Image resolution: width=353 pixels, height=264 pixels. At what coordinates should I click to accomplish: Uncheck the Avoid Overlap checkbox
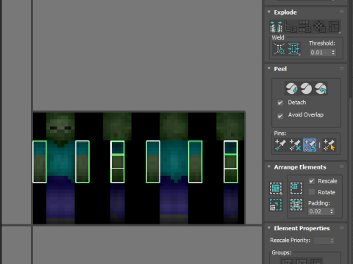280,116
